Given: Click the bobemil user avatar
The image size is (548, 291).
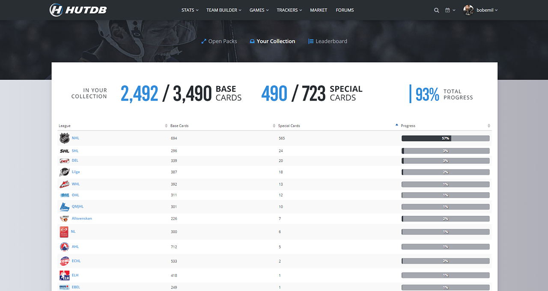Looking at the screenshot, I should pos(468,10).
